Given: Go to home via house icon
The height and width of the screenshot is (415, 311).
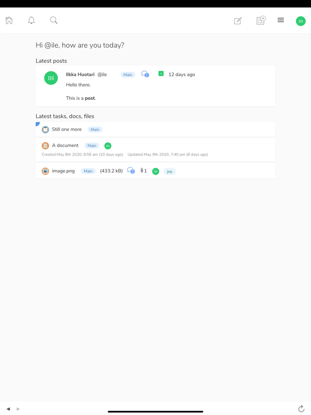Looking at the screenshot, I should pos(9,21).
